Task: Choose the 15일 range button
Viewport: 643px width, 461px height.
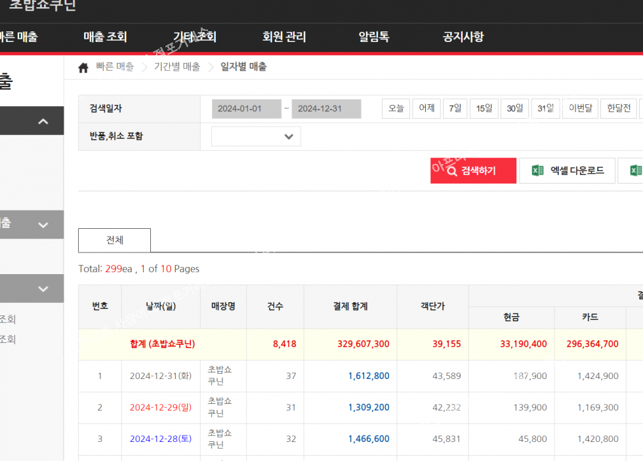Action: click(x=484, y=109)
